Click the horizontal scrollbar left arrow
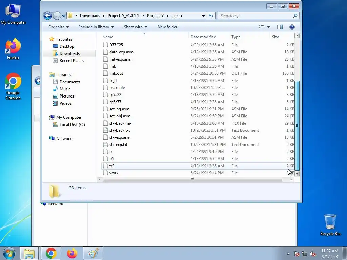 [x=99, y=180]
